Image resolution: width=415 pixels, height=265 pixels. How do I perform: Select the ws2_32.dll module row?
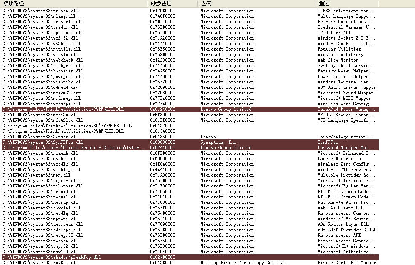click(190, 38)
